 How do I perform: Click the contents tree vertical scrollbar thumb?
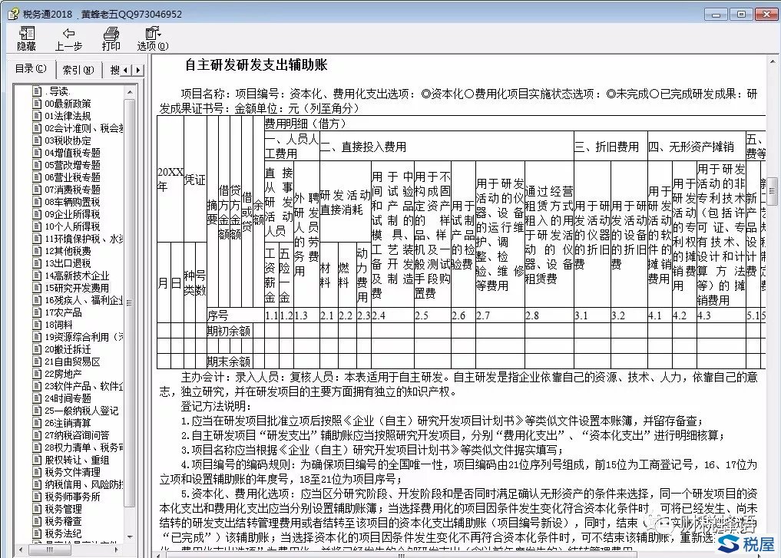pyautogui.click(x=130, y=302)
